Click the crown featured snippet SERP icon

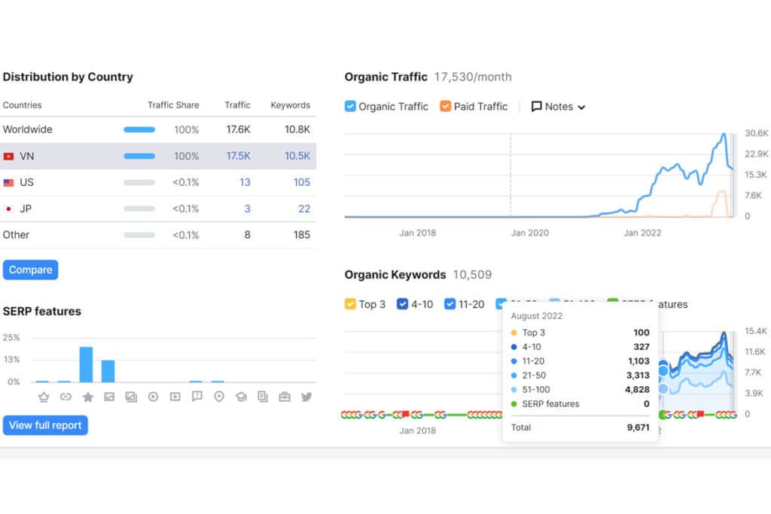[44, 397]
